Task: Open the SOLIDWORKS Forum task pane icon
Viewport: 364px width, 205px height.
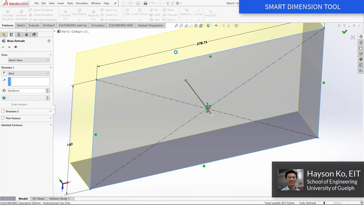Action: coord(361,71)
